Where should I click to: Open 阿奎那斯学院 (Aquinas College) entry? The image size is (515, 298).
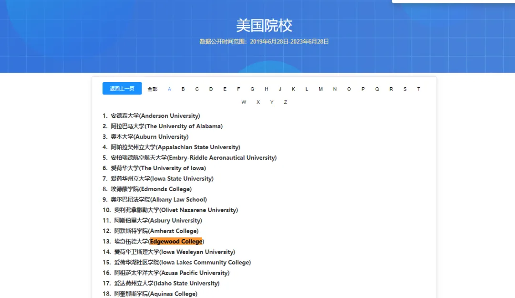tap(155, 294)
